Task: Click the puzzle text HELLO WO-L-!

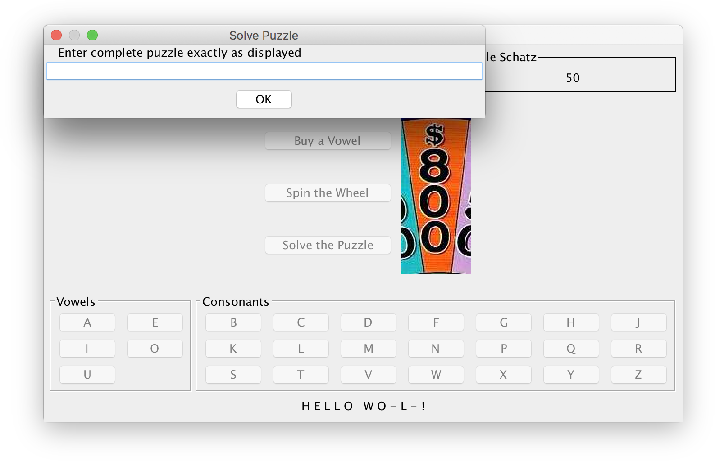Action: 363,407
